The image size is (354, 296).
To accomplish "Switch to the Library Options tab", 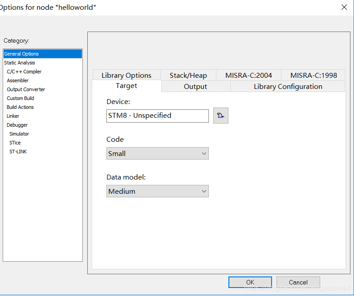I will click(x=126, y=75).
